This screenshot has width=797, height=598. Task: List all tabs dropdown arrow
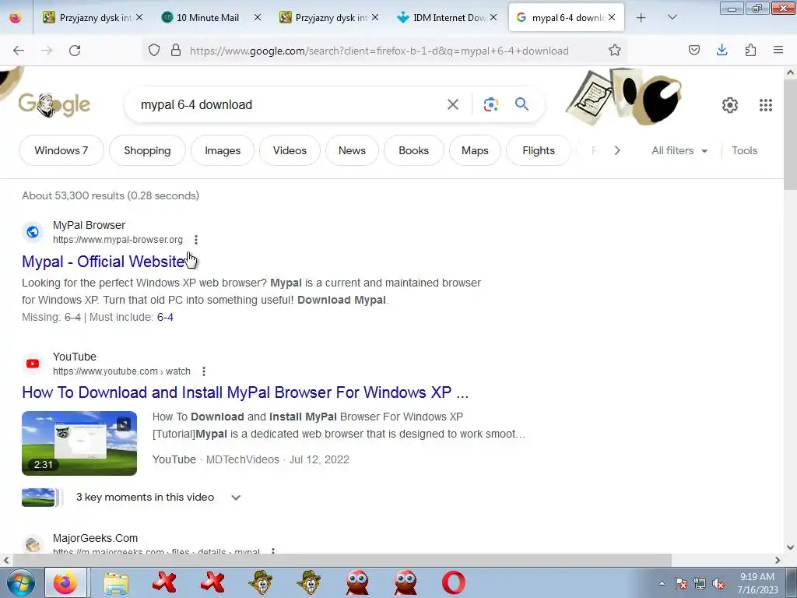pyautogui.click(x=672, y=18)
